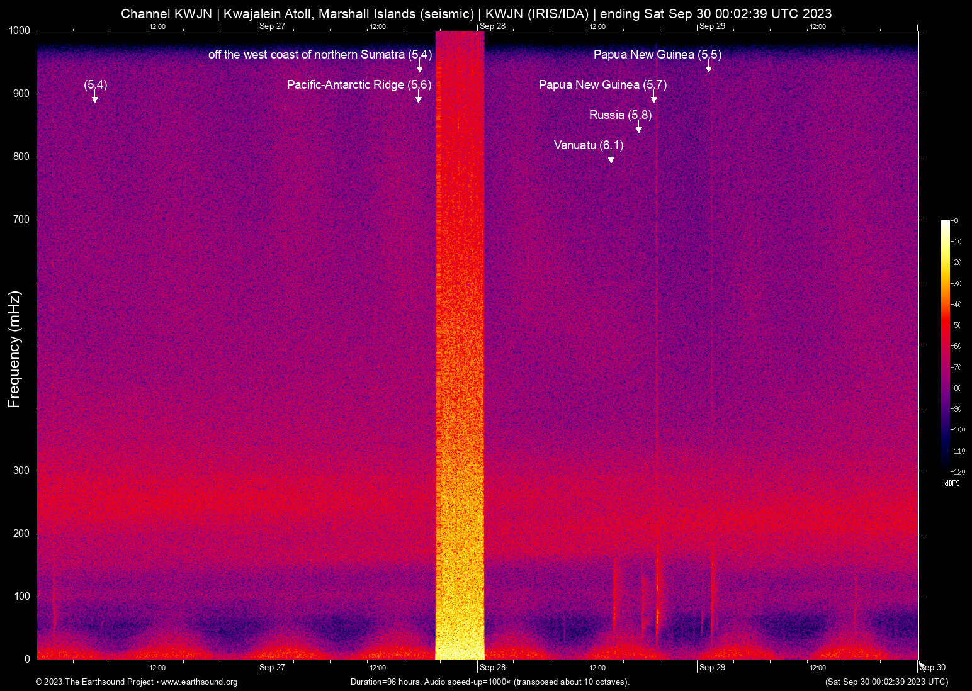This screenshot has width=972, height=691.
Task: Click the Sep 27 label on top axis
Action: pos(272,26)
